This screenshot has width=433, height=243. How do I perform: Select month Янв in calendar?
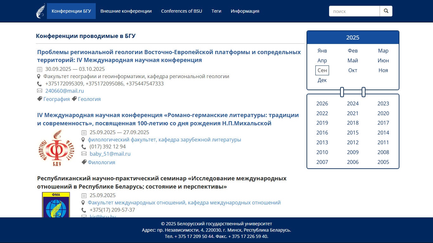point(322,51)
